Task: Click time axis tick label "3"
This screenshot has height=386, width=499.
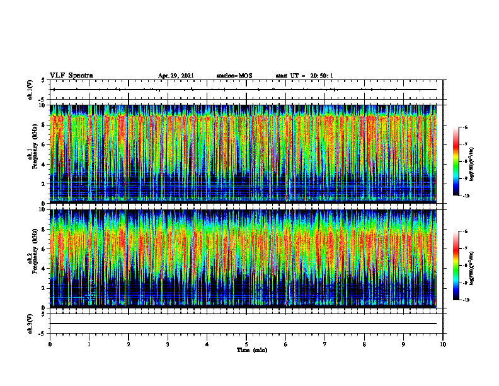Action: (168, 344)
